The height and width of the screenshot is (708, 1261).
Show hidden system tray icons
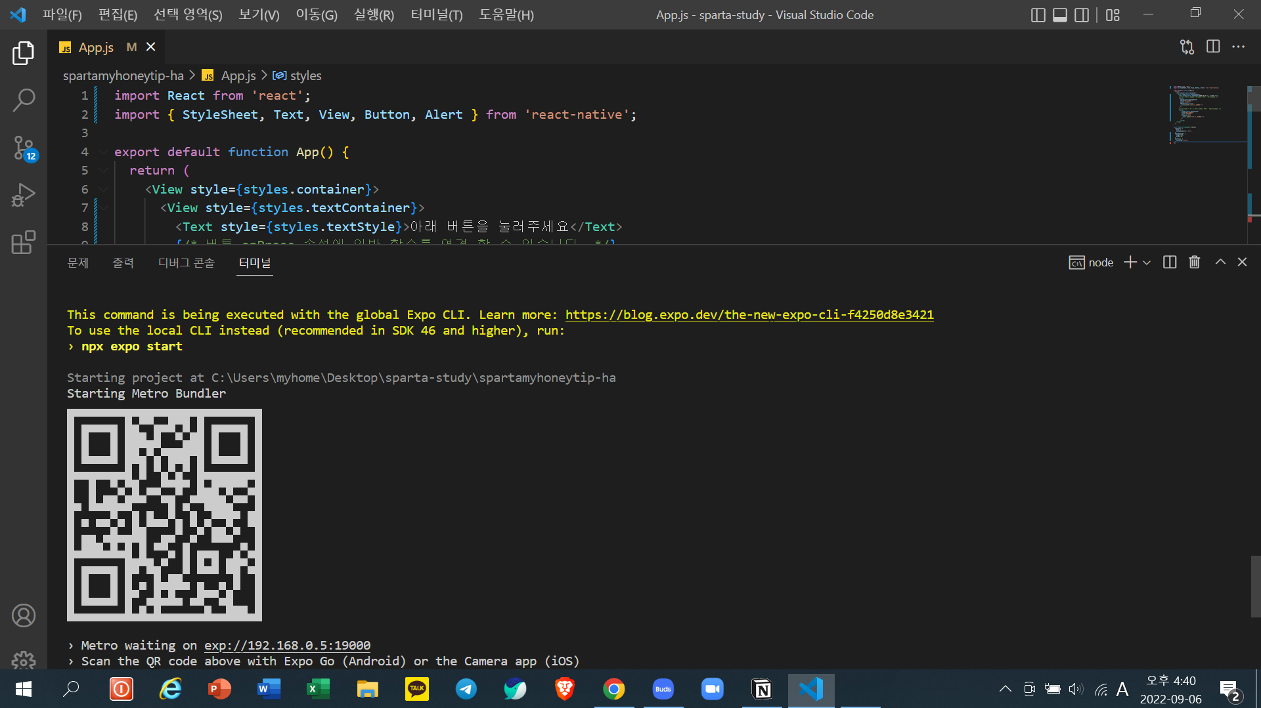click(x=1005, y=689)
